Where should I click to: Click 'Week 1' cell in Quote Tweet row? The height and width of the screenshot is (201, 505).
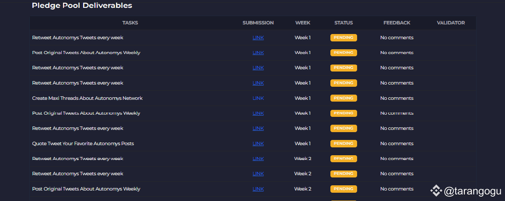click(303, 143)
